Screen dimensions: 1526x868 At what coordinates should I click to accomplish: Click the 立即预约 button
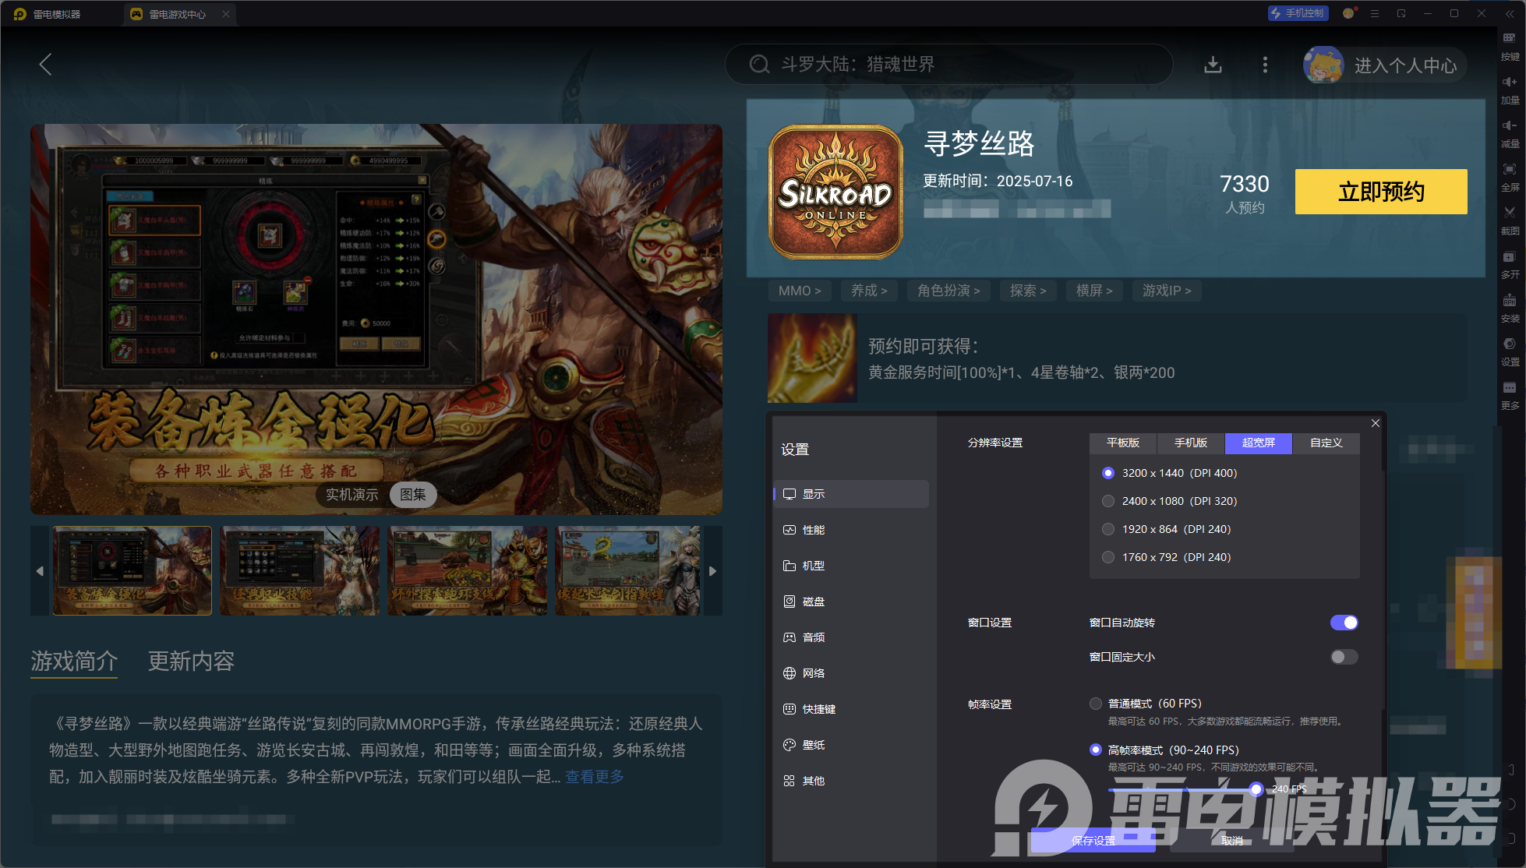pos(1380,192)
